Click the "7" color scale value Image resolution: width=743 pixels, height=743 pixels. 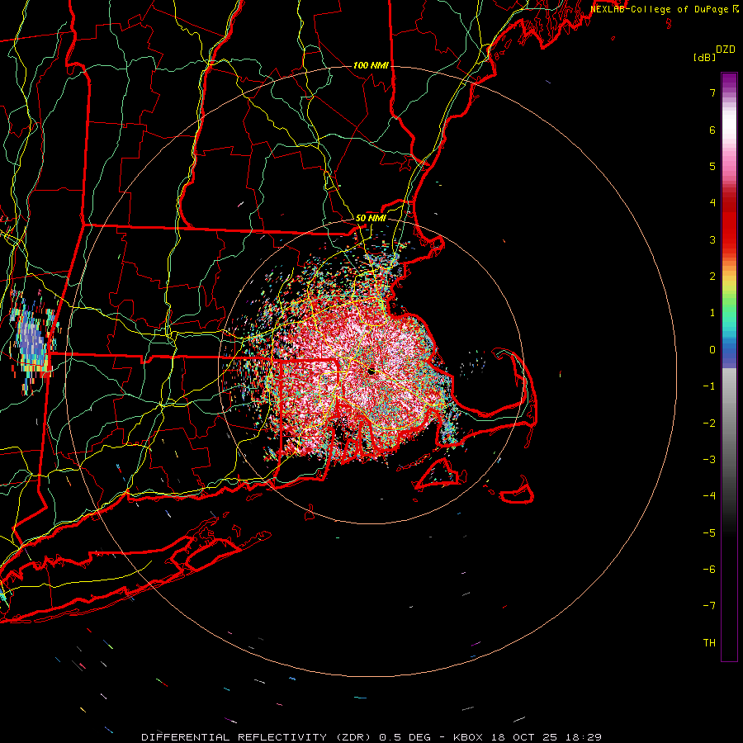pyautogui.click(x=712, y=92)
